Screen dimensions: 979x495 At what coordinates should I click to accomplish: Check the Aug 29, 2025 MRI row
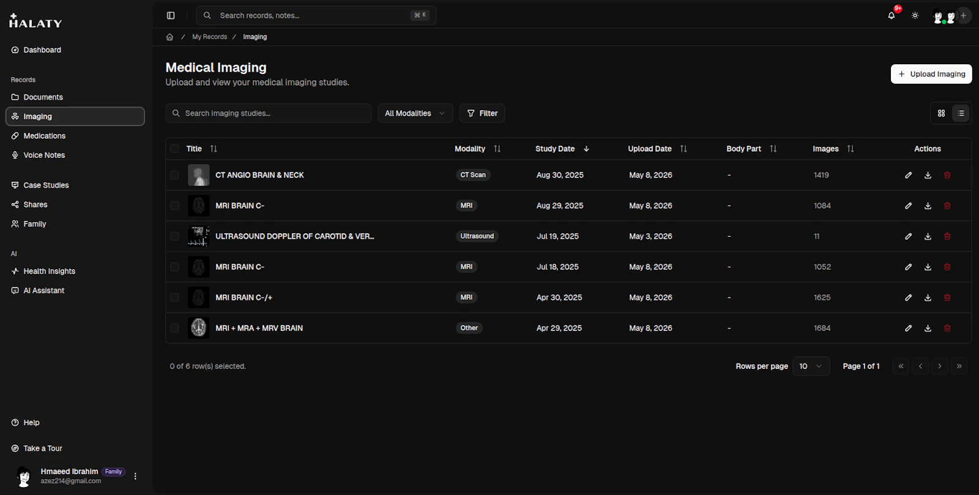[x=174, y=206]
